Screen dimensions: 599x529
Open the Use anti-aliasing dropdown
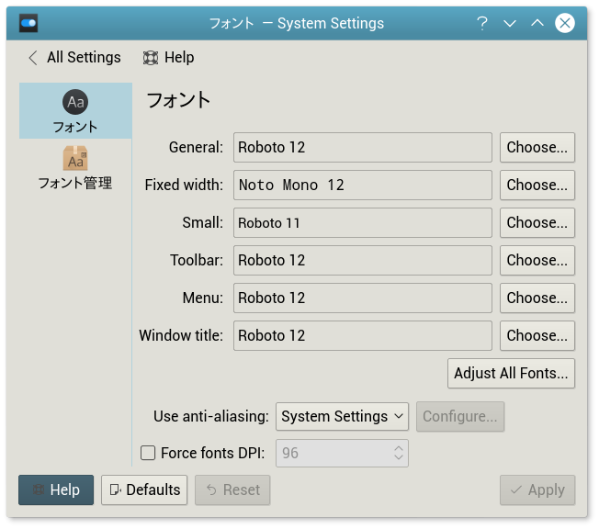[343, 416]
